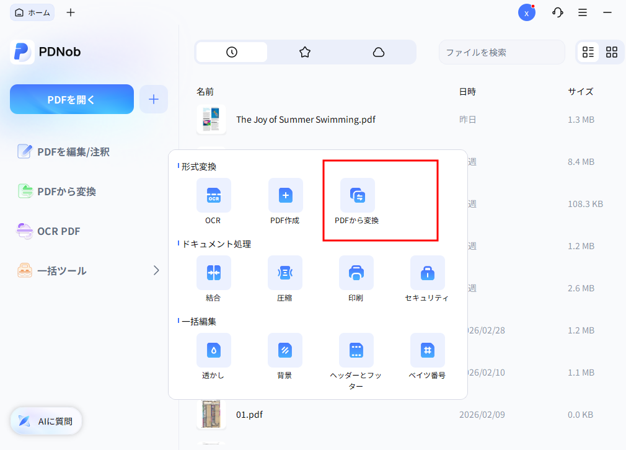This screenshot has width=626, height=450.
Task: Launch the セキュリティ (Security) tool
Action: click(x=428, y=279)
